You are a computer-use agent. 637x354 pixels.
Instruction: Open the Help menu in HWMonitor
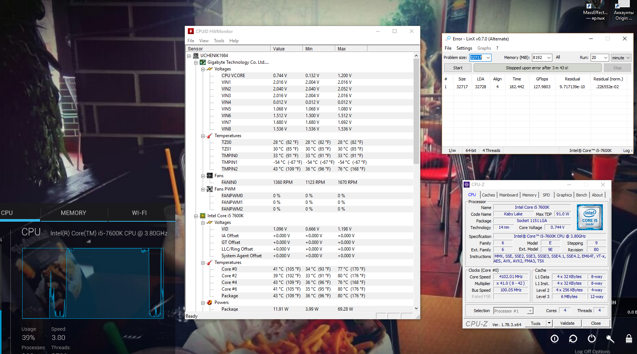pyautogui.click(x=234, y=41)
